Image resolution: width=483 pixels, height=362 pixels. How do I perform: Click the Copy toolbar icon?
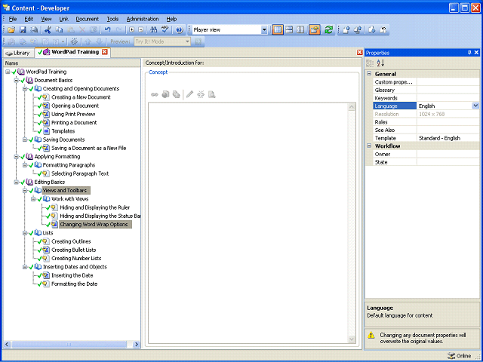click(59, 30)
